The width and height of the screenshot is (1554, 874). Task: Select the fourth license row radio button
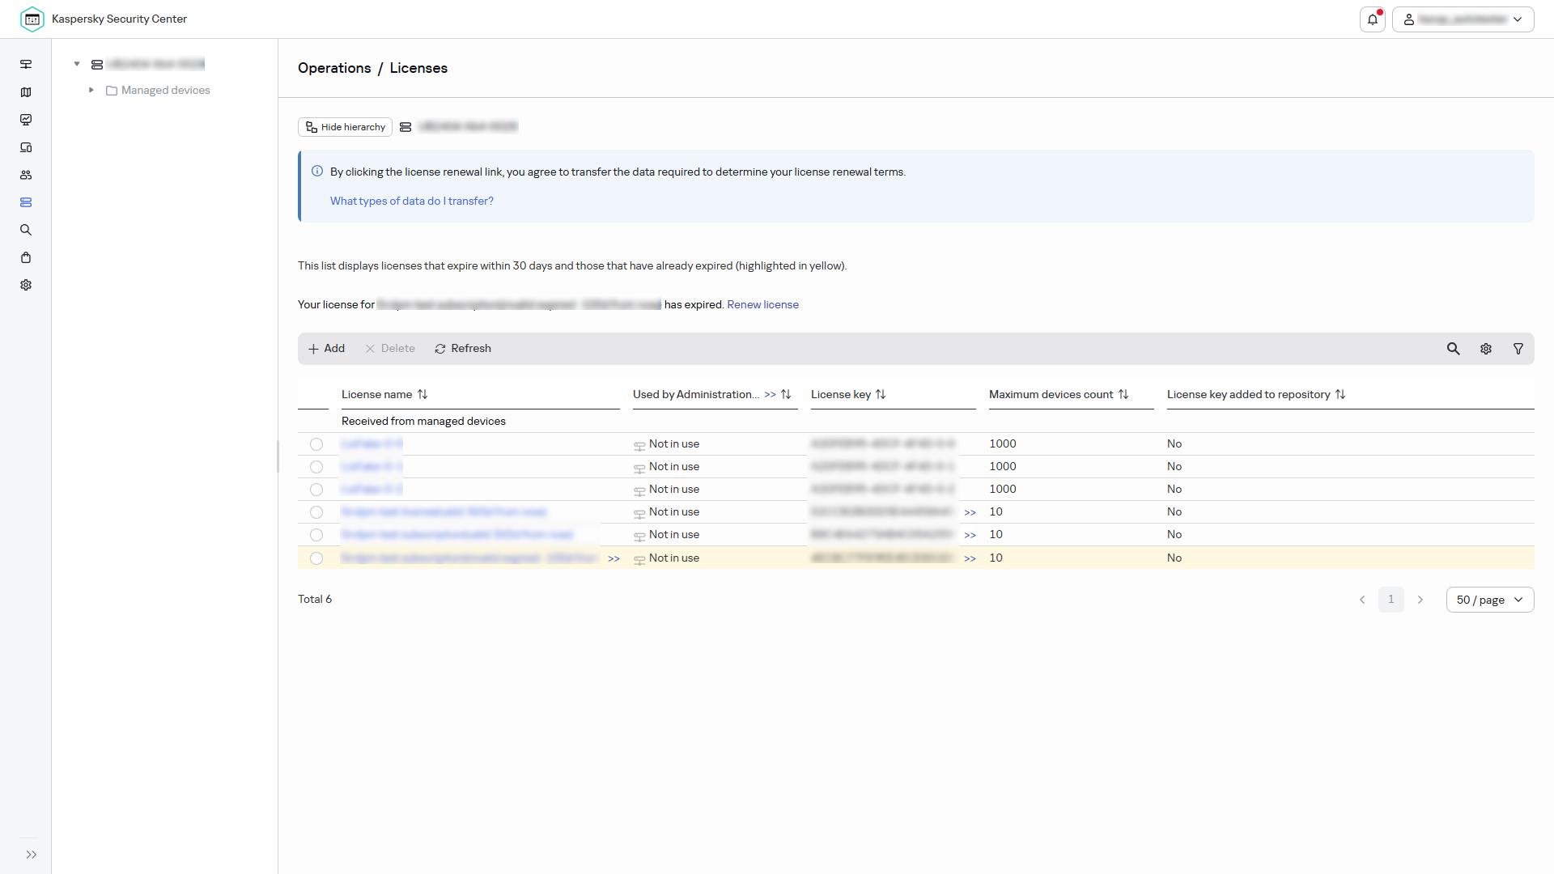point(316,512)
